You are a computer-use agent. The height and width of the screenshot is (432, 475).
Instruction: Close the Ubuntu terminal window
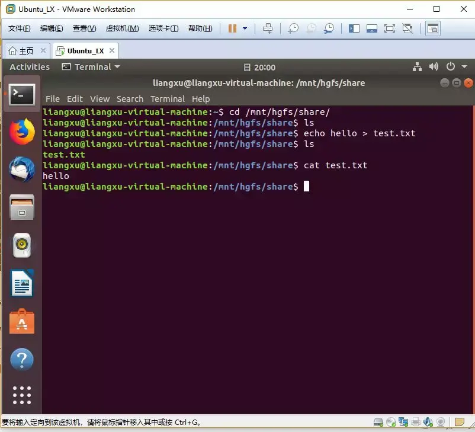tap(468, 83)
